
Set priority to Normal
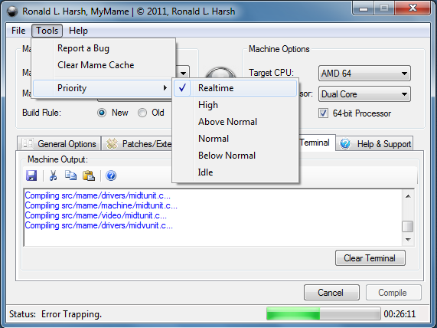click(x=236, y=139)
